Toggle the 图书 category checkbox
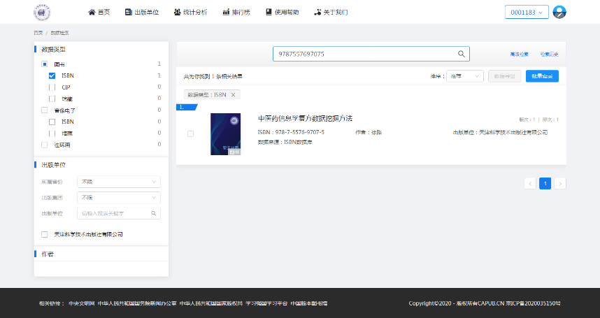The width and height of the screenshot is (600, 318). [x=44, y=64]
